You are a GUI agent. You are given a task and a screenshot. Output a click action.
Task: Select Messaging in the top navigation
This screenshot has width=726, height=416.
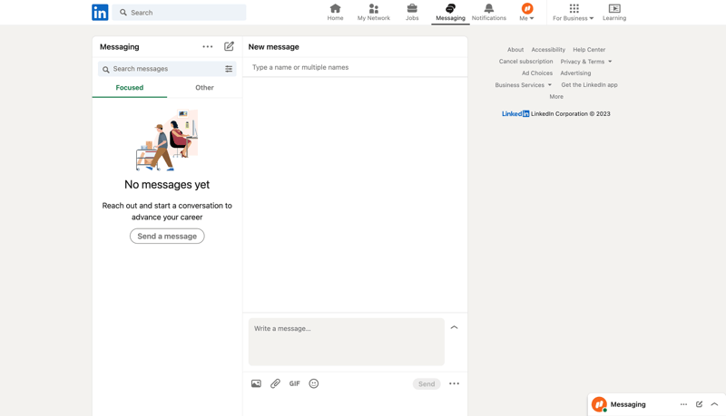[450, 13]
